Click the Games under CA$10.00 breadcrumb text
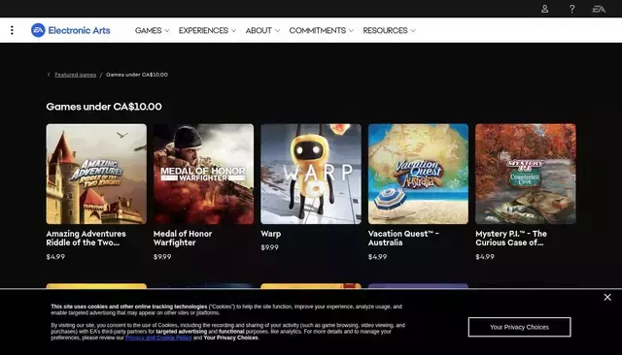The height and width of the screenshot is (355, 622). click(137, 75)
